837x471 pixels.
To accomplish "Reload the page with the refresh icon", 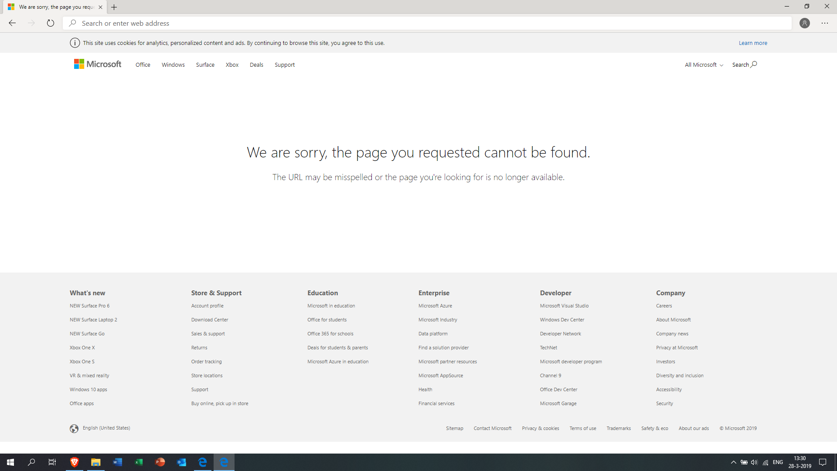I will point(51,23).
